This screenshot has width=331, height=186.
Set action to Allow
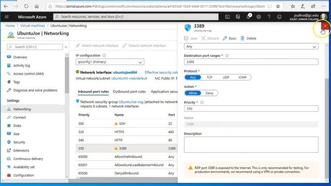coord(193,93)
